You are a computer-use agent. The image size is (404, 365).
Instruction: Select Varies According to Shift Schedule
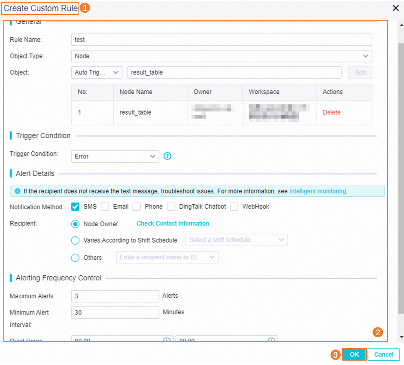tap(75, 240)
